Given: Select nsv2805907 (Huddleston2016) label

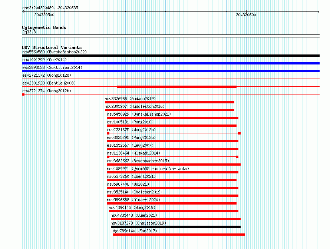Looking at the screenshot, I should (135, 106).
